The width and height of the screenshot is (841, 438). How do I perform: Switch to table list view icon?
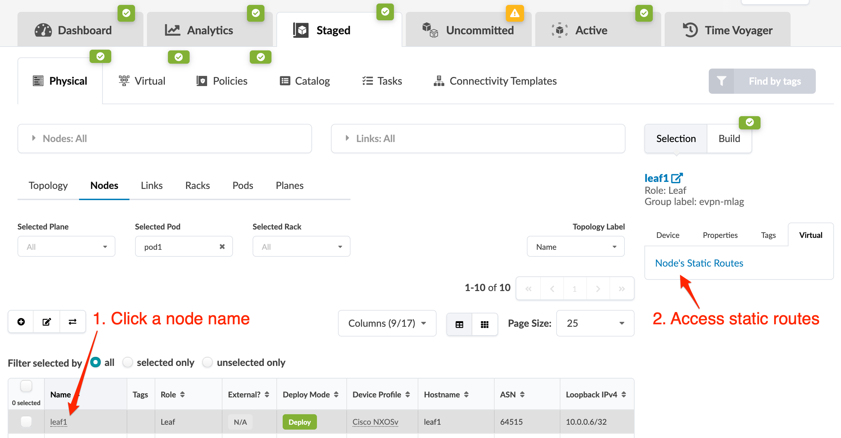click(459, 324)
